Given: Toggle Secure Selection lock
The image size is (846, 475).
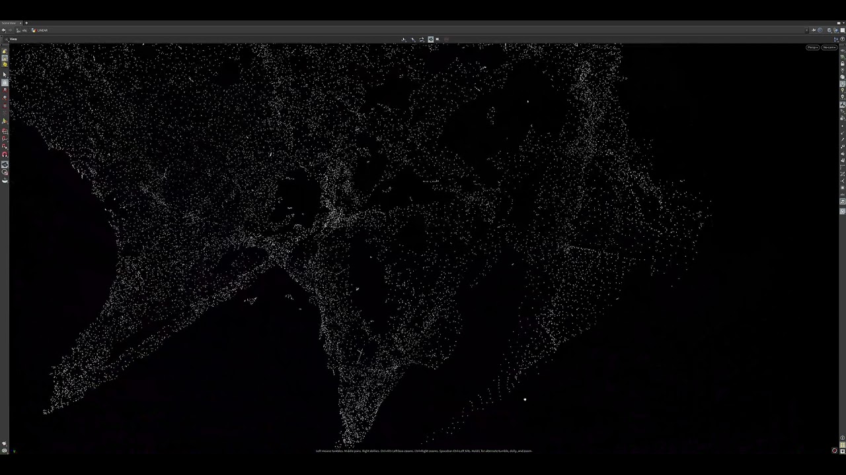Looking at the screenshot, I should click(5, 83).
